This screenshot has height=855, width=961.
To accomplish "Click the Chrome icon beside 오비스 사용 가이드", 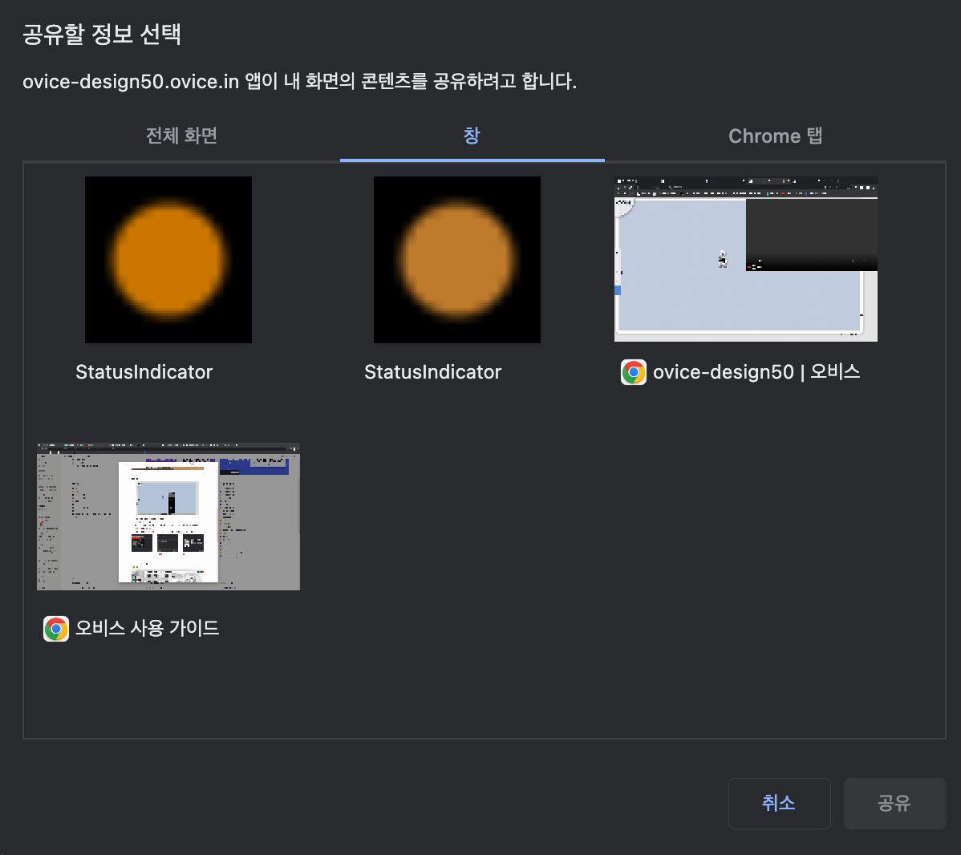I will (x=56, y=628).
